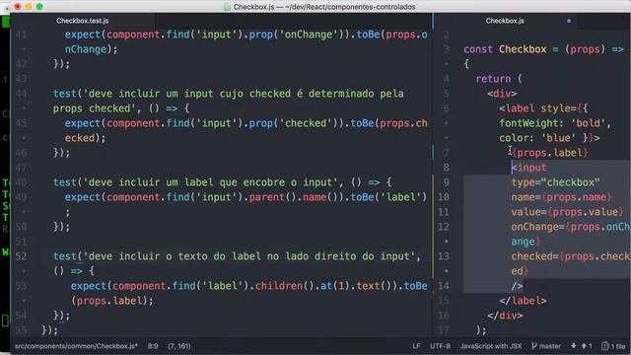Click '.children().at(1).text()' in line 53
Image resolution: width=631 pixels, height=355 pixels.
[x=322, y=286]
